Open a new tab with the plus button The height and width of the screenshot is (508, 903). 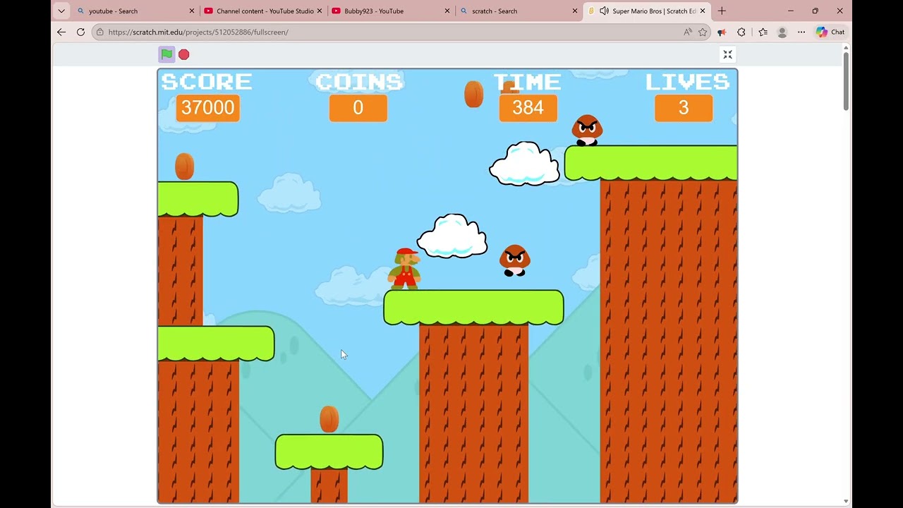pyautogui.click(x=722, y=11)
